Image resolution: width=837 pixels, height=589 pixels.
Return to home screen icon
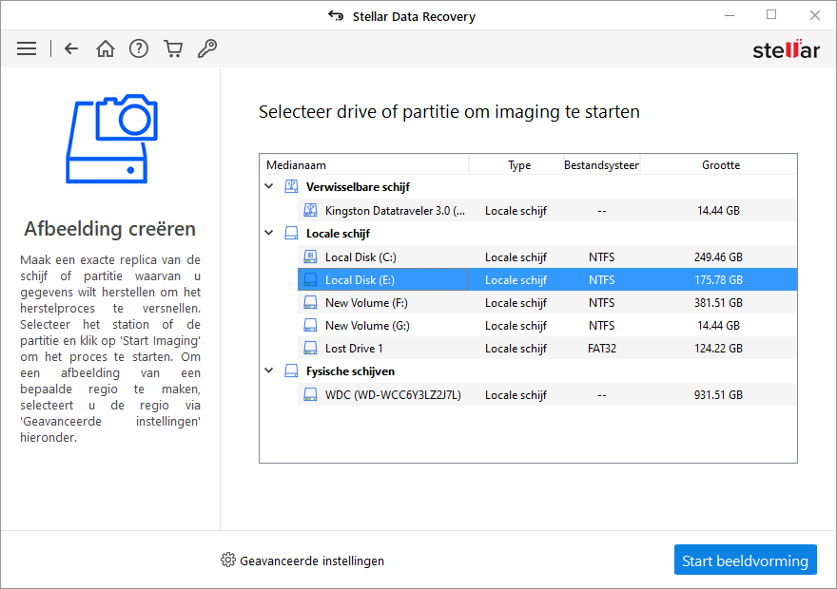tap(106, 48)
